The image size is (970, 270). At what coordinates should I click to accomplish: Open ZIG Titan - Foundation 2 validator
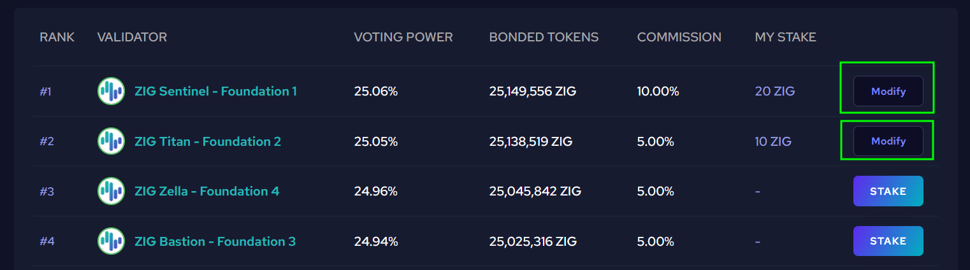(x=208, y=141)
